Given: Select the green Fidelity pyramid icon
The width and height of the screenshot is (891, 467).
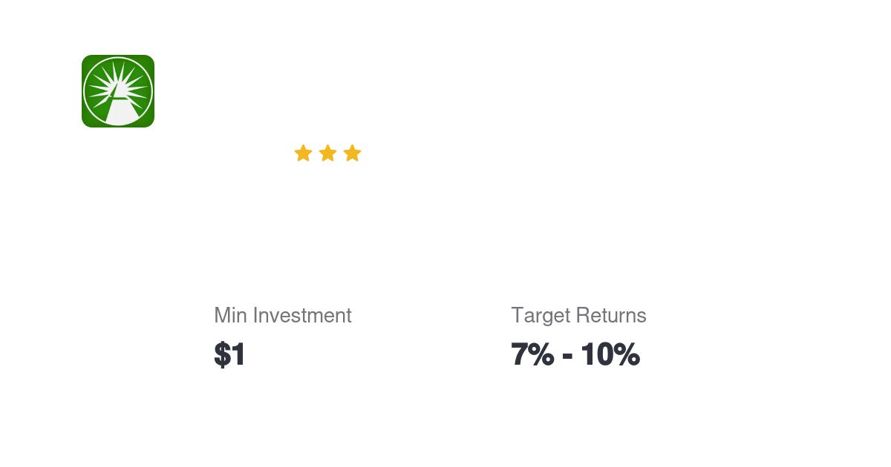Looking at the screenshot, I should pos(117,90).
